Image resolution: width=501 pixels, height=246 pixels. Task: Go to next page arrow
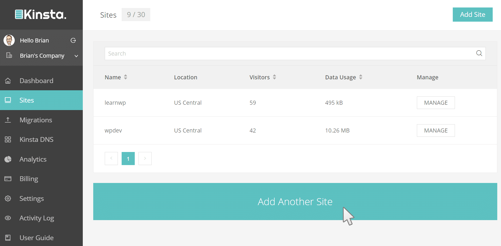point(145,158)
